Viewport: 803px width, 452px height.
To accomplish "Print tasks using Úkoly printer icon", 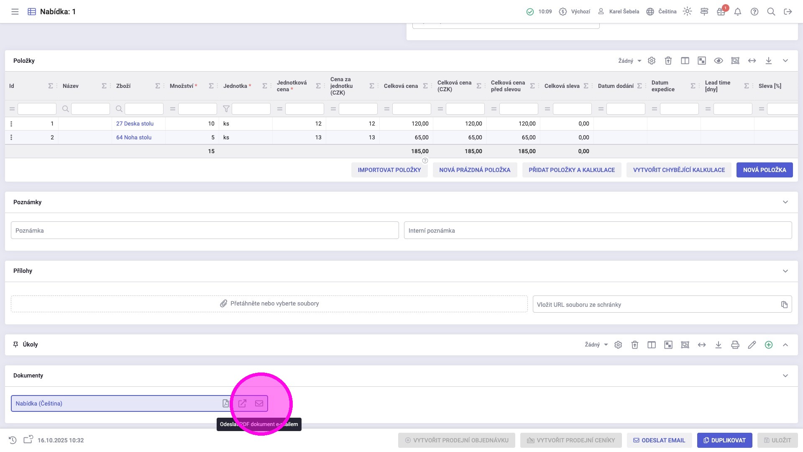I will point(735,345).
